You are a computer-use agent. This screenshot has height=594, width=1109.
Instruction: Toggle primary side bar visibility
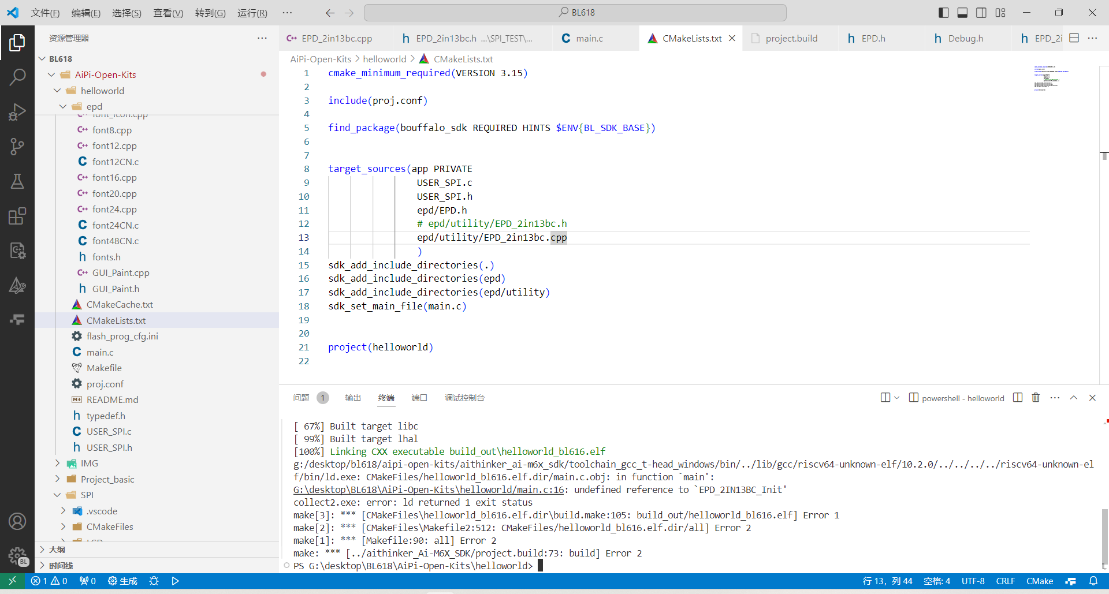[944, 13]
